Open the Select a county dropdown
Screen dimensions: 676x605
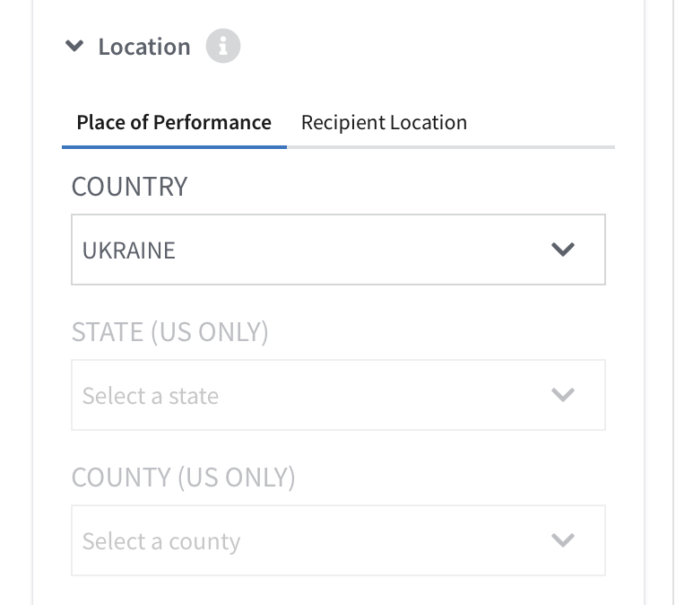(338, 540)
